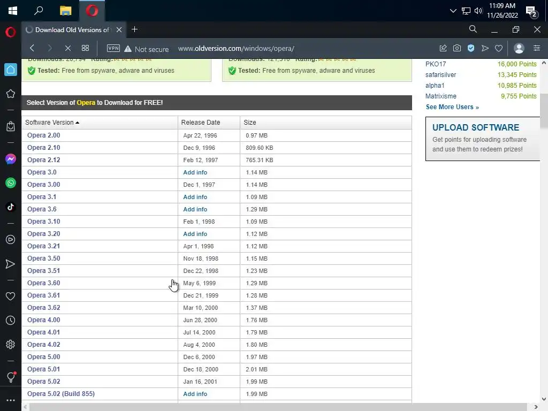This screenshot has height=411, width=548.
Task: Click See More Users link
Action: click(452, 107)
